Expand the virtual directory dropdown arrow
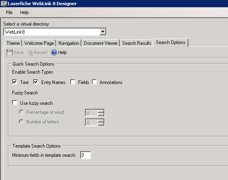This screenshot has width=228, height=180. 103,32
